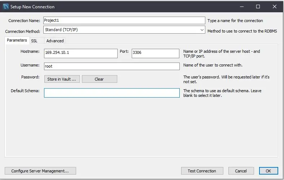The width and height of the screenshot is (284, 180).
Task: Click the Store in Vault button
Action: 62,79
